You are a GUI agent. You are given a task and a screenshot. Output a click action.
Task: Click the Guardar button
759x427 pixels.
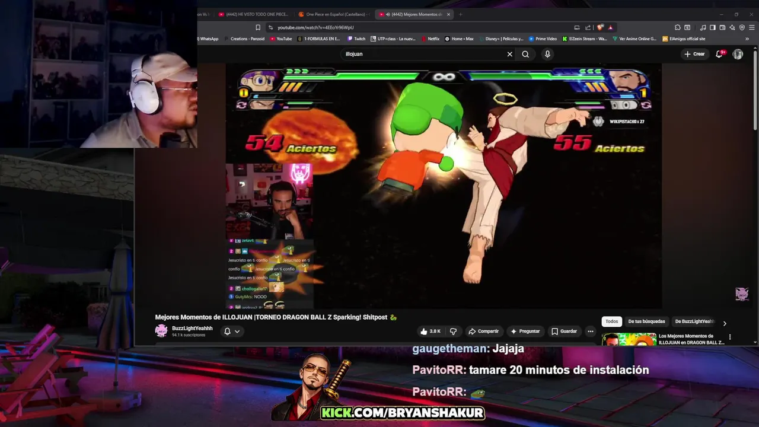(x=564, y=332)
